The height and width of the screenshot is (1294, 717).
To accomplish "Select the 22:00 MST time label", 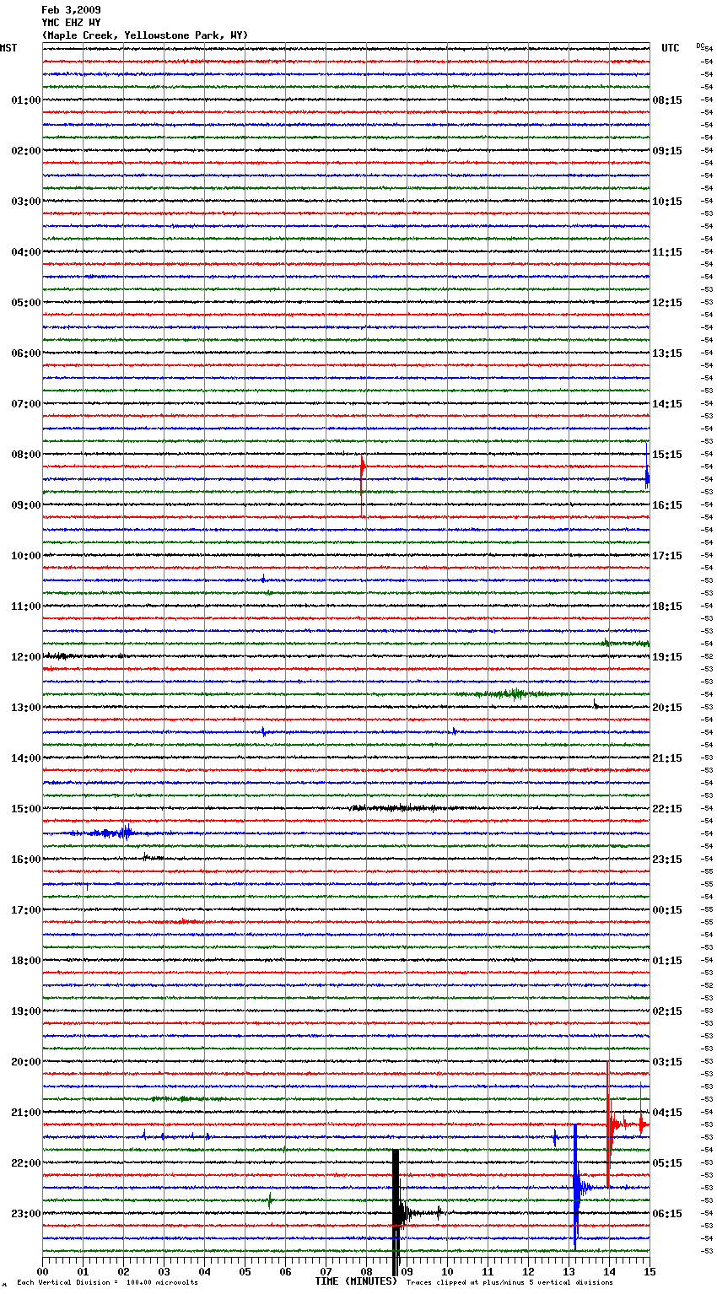I will (x=26, y=1163).
